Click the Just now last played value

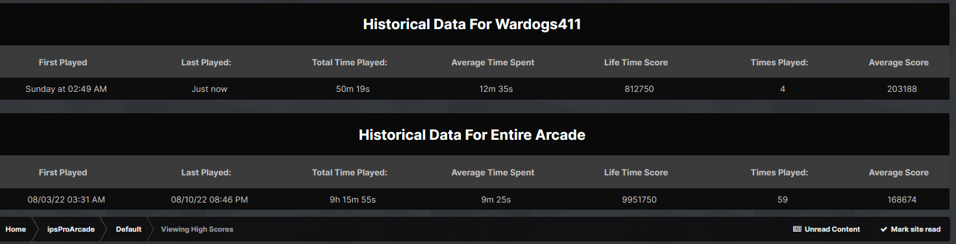tap(210, 89)
